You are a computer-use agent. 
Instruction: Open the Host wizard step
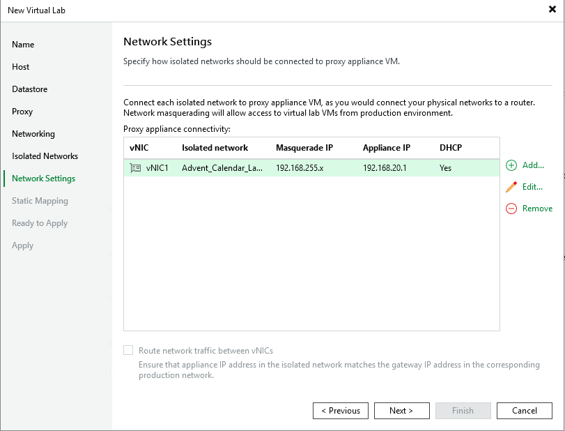point(21,67)
